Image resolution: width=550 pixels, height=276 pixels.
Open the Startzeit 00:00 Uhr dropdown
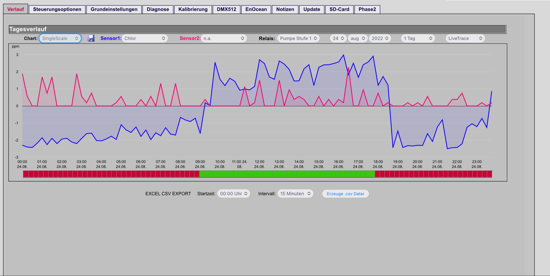[234, 194]
